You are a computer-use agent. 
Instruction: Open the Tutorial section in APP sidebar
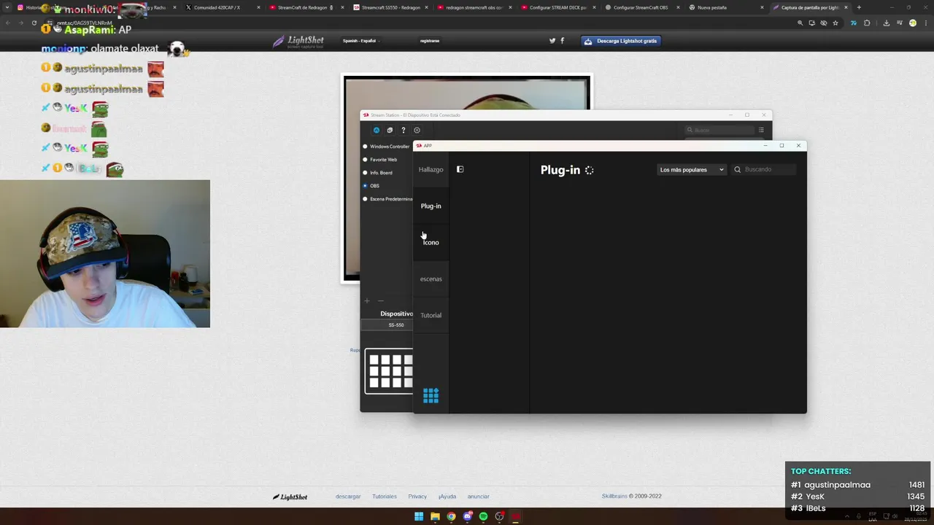[431, 315]
